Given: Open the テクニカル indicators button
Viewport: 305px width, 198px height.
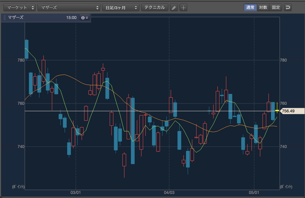Looking at the screenshot, I should pos(155,7).
